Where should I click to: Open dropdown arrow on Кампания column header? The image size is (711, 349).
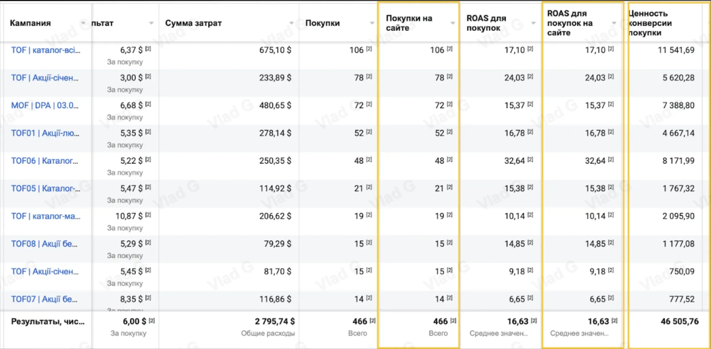pyautogui.click(x=83, y=23)
